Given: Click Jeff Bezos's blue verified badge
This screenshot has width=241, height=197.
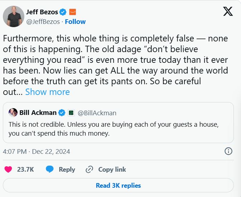Looking at the screenshot, I should (63, 12).
